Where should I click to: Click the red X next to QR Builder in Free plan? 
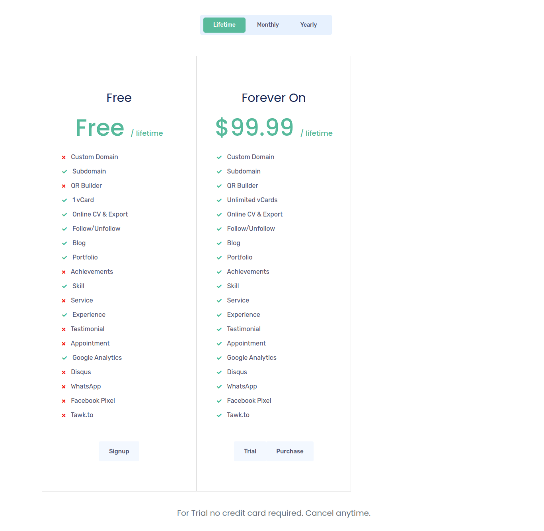pyautogui.click(x=64, y=186)
